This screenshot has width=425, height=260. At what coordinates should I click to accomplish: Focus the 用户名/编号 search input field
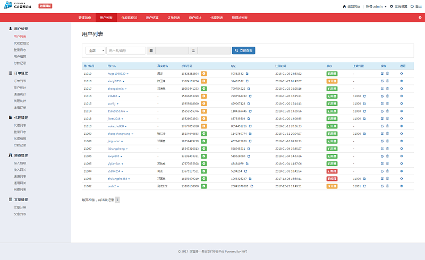pyautogui.click(x=126, y=50)
